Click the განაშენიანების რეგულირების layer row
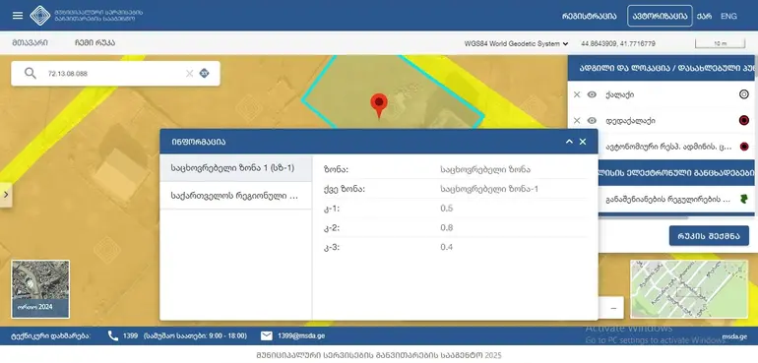Image resolution: width=758 pixels, height=363 pixels. point(677,199)
